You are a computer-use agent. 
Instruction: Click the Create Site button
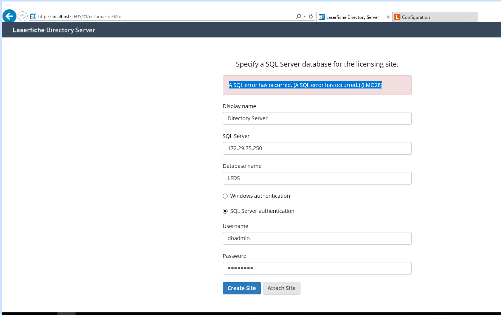click(x=242, y=288)
